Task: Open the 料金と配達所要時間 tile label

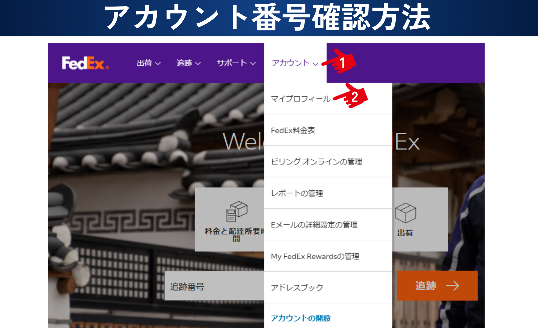Action: click(234, 235)
